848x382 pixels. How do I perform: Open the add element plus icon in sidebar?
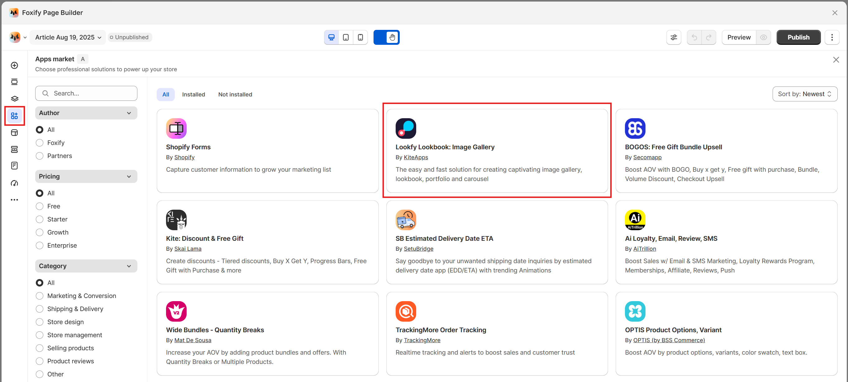(x=14, y=65)
